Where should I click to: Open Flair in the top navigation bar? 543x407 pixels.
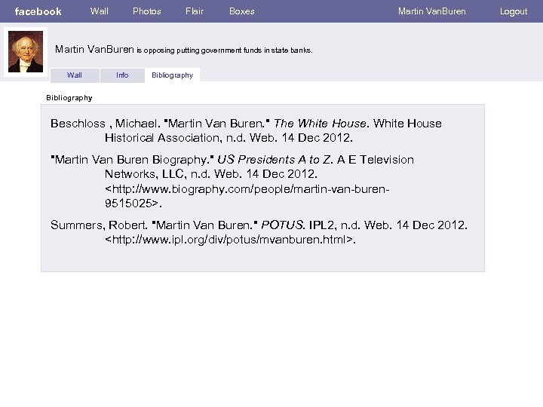[x=195, y=11]
